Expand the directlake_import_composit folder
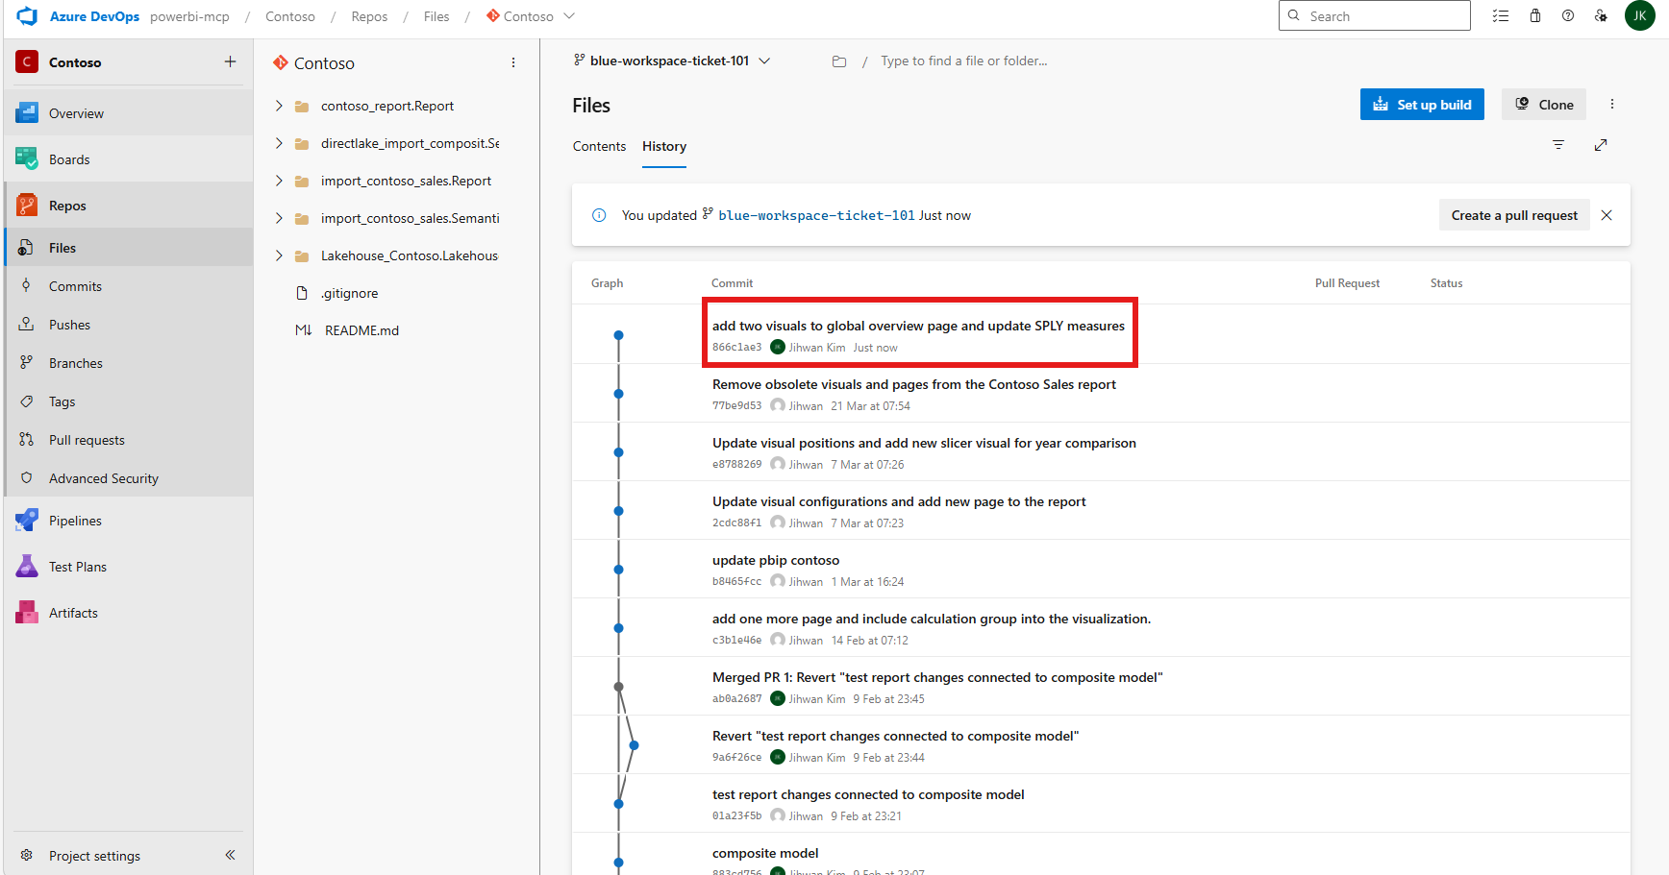1669x875 pixels. (279, 143)
